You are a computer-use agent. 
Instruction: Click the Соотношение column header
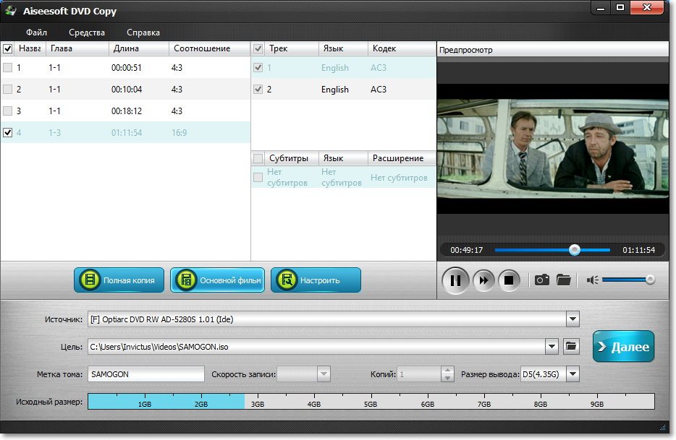[x=209, y=48]
